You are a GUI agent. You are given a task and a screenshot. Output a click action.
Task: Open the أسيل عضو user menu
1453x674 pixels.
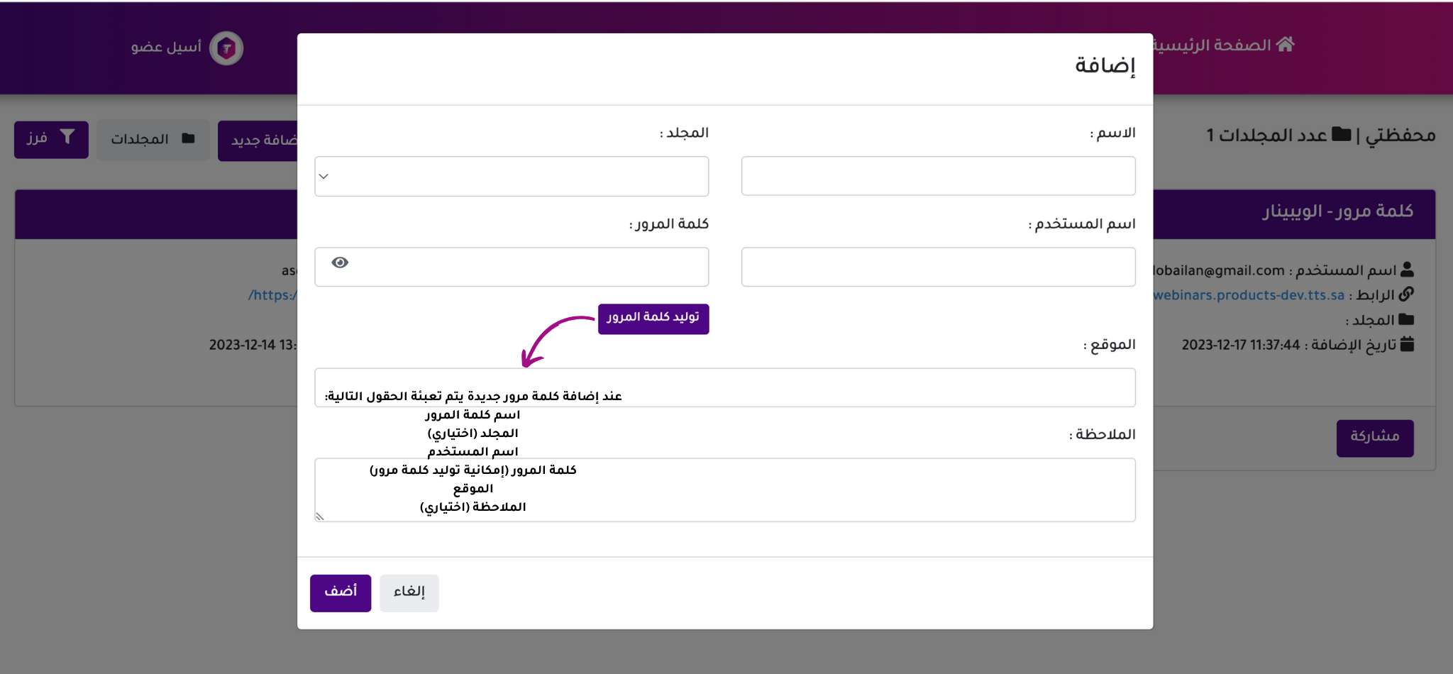(x=167, y=48)
